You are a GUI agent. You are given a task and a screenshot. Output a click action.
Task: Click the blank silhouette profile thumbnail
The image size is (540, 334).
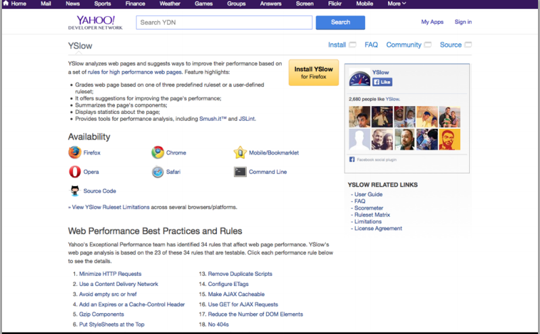point(359,139)
